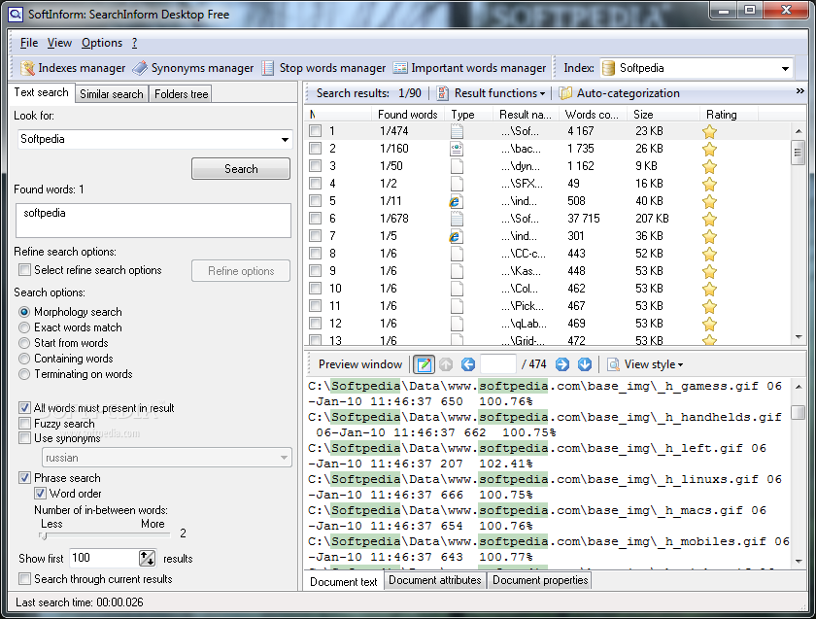Click the star rating for result 1

[x=709, y=132]
